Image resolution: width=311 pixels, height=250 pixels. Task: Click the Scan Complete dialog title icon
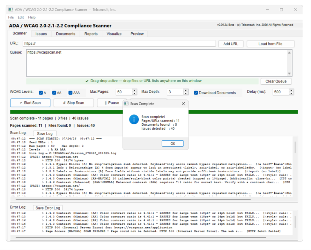coord(126,104)
